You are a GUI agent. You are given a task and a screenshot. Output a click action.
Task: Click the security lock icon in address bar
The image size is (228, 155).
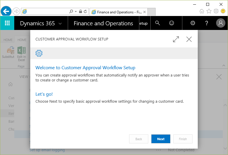pyautogui.click(x=80, y=11)
